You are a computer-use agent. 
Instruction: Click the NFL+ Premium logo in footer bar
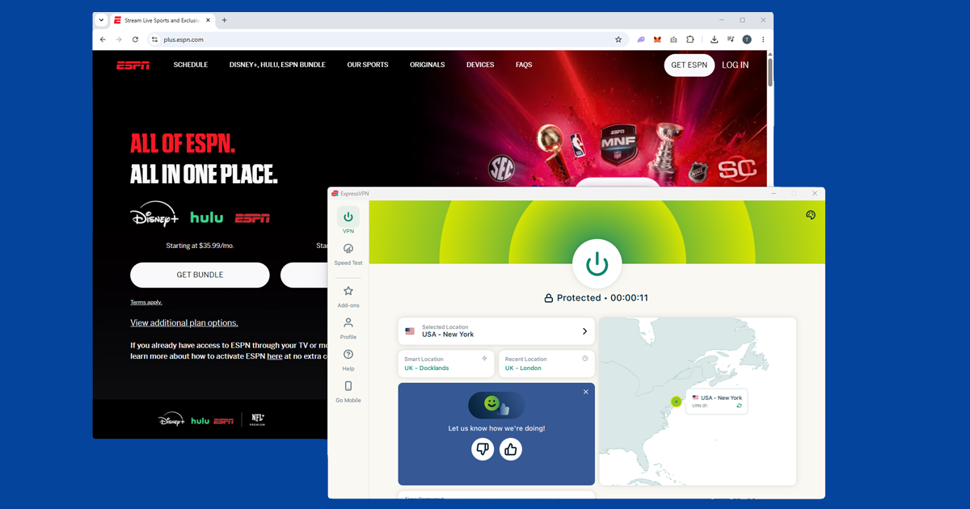(x=258, y=419)
